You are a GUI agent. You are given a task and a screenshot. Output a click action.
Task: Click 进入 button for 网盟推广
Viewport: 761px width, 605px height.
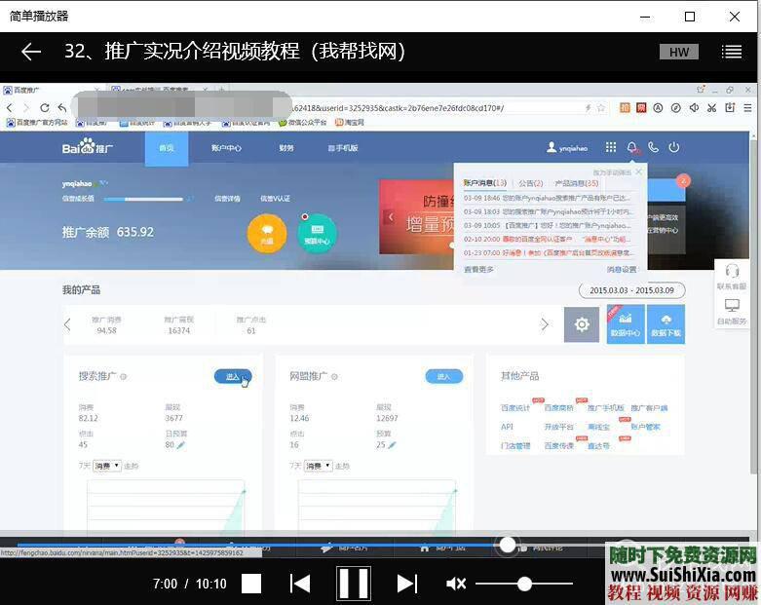pos(443,376)
